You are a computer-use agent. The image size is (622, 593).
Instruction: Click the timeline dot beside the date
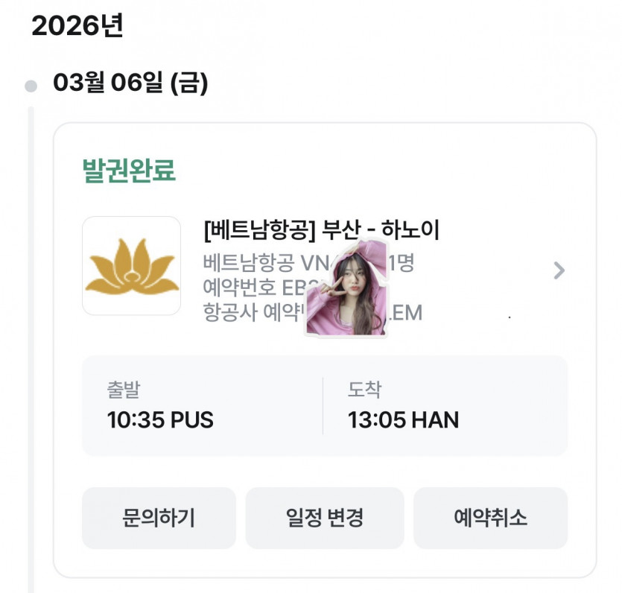(x=31, y=86)
